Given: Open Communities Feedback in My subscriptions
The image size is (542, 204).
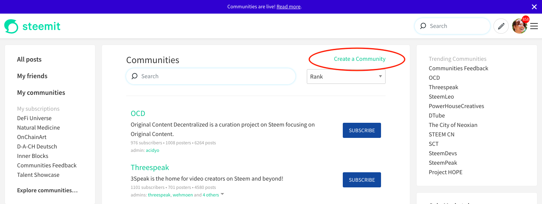Looking at the screenshot, I should coord(47,165).
